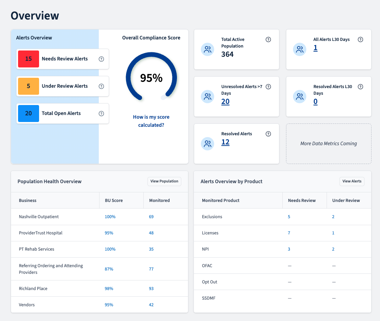This screenshot has width=380, height=321.
Task: Open Exclusions Needs Review count 5
Action: tap(289, 217)
